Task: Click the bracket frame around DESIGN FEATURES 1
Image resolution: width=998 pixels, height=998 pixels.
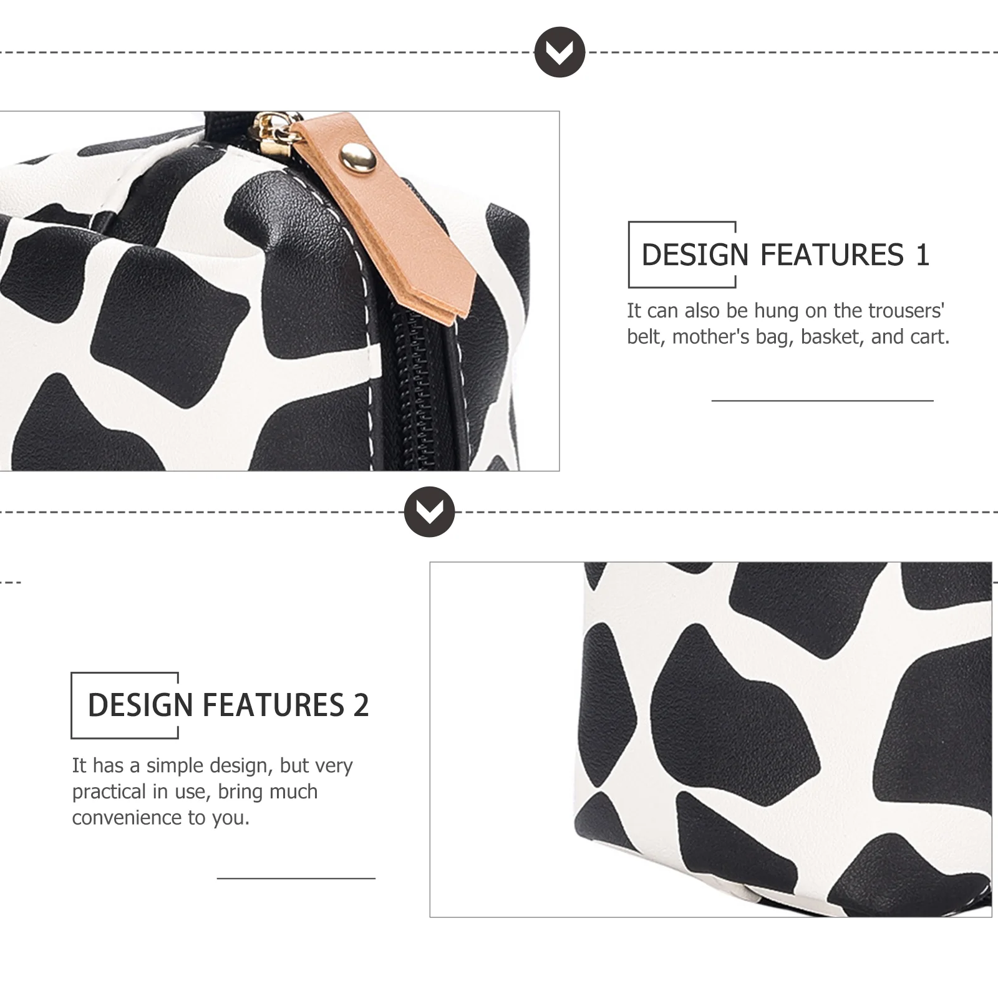Action: (x=682, y=254)
